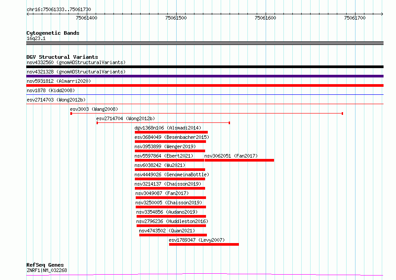Open nsv5597864 (Ebert2021) variant label

(x=164, y=156)
